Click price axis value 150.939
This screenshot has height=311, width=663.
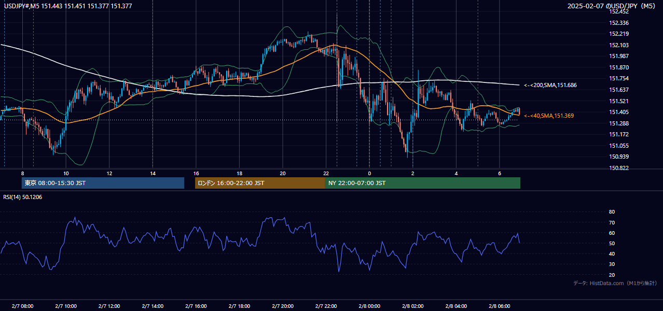click(619, 157)
